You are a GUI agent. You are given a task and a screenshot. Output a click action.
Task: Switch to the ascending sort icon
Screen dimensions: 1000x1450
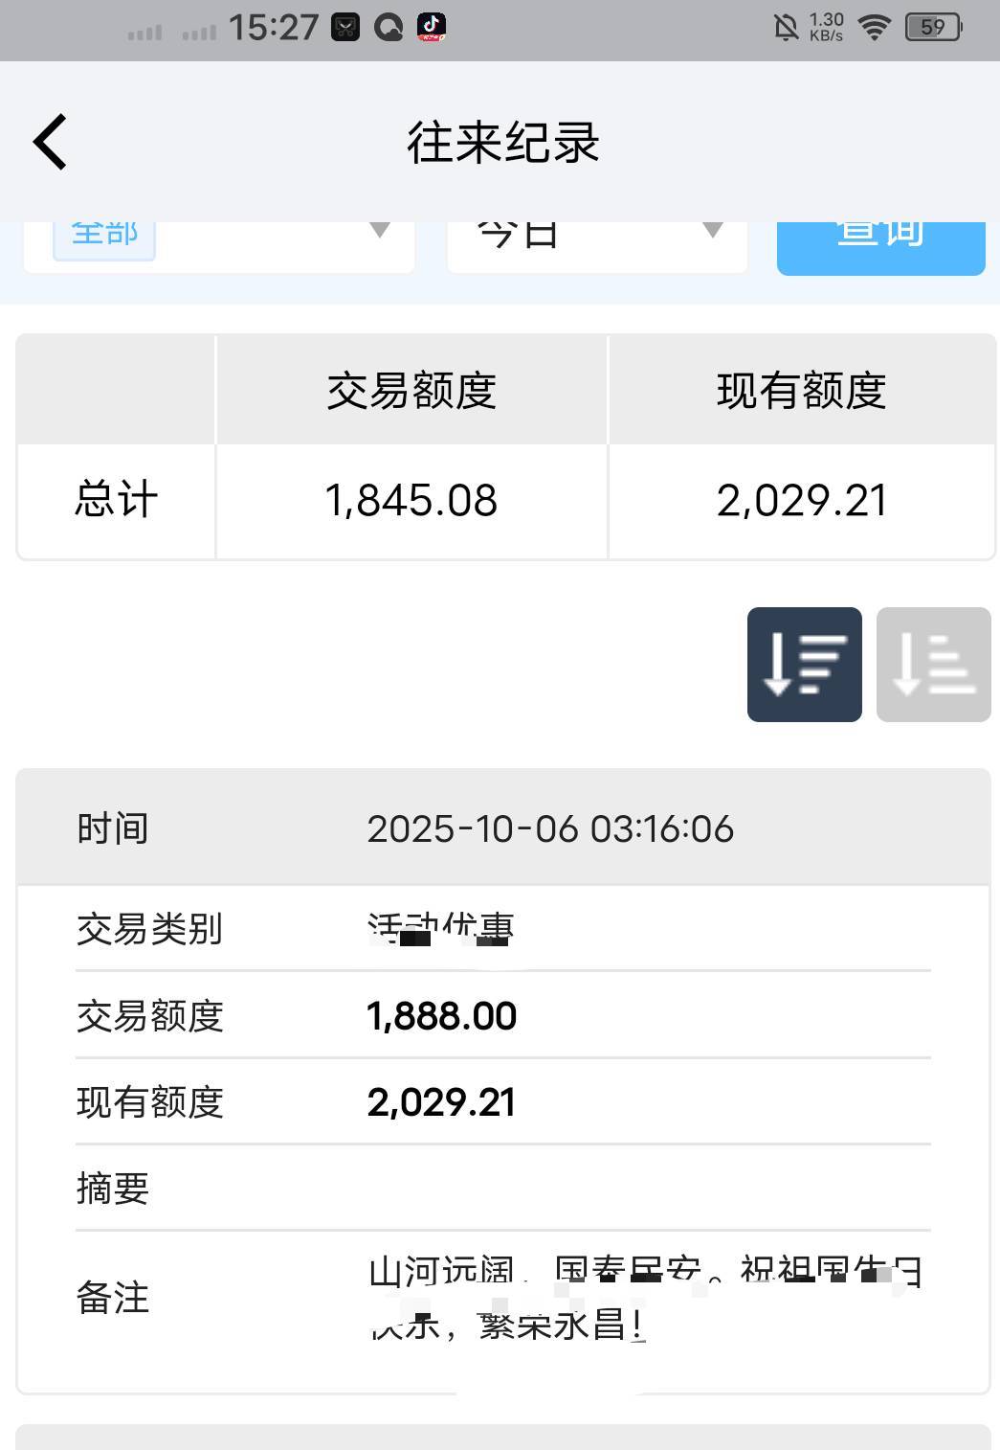point(933,664)
